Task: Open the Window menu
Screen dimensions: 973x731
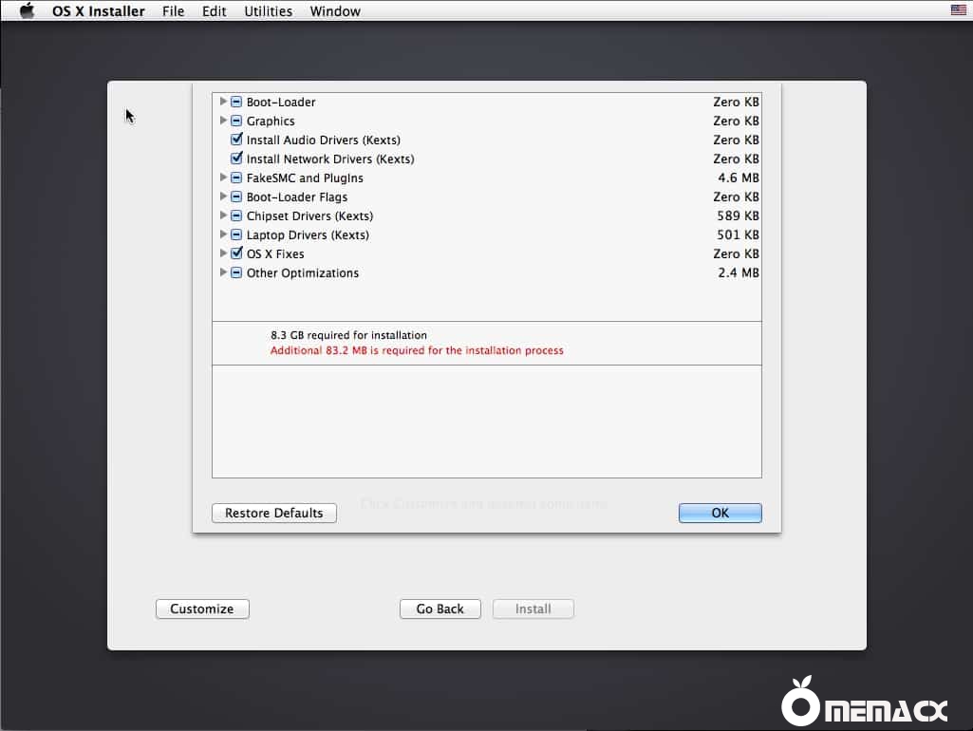Action: click(x=334, y=10)
